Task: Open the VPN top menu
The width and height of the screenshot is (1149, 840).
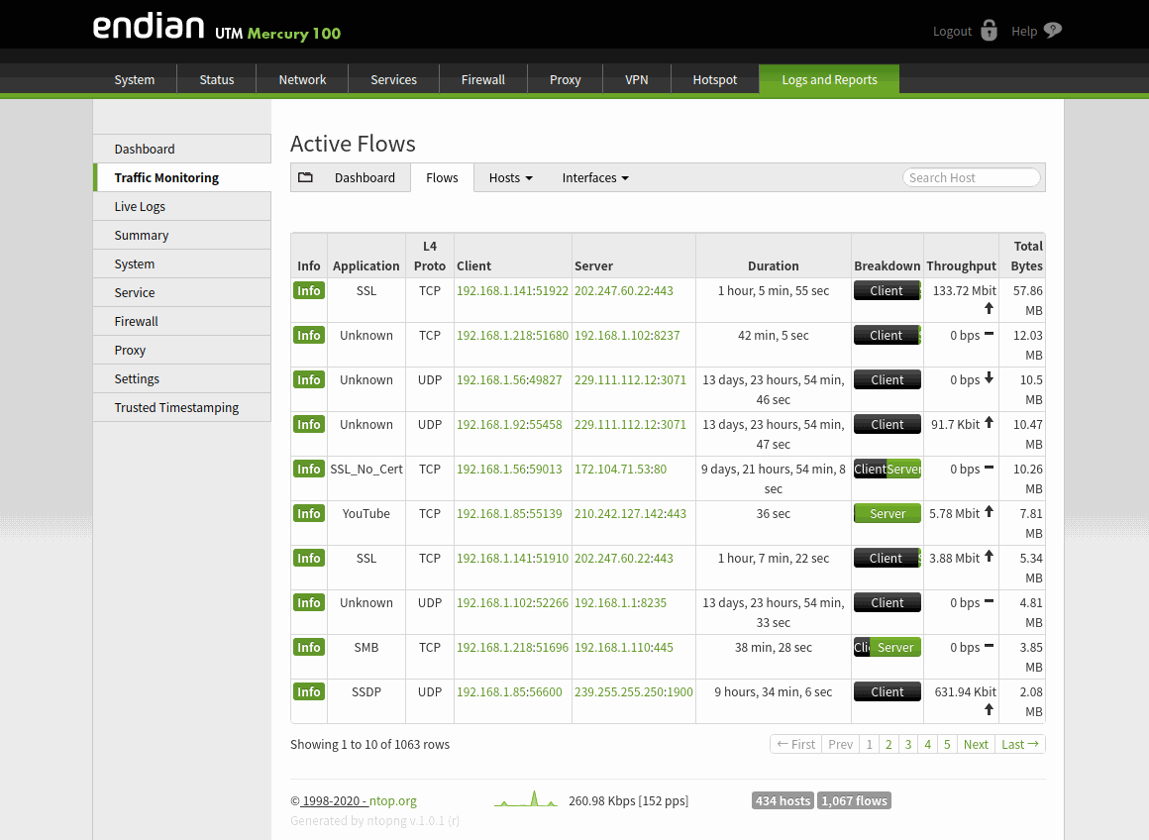Action: tap(637, 80)
